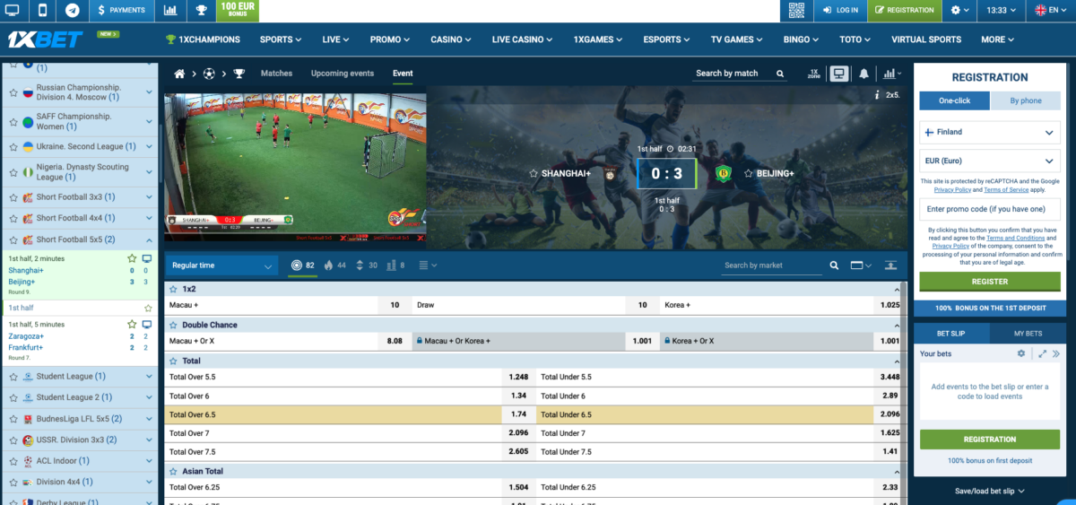1076x505 pixels.
Task: Expand bet slip with arrows icon
Action: coord(1042,353)
